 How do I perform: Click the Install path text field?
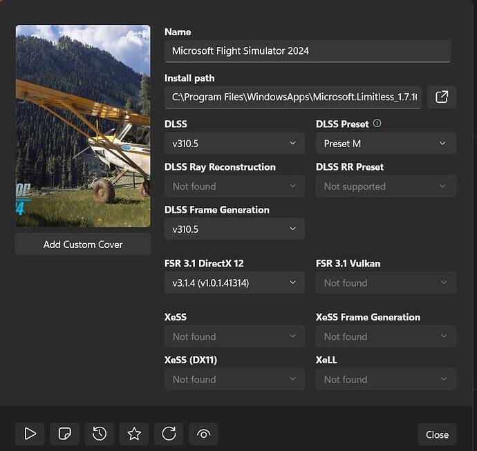click(x=293, y=97)
